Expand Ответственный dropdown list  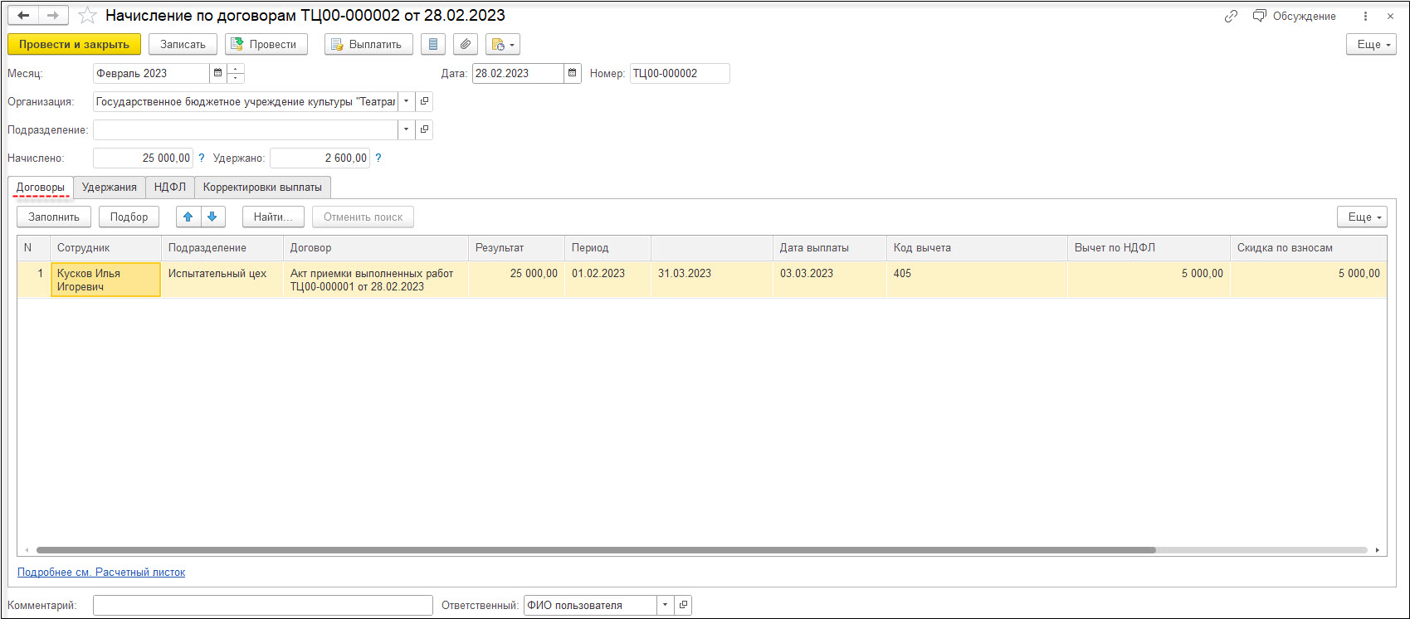(x=665, y=606)
